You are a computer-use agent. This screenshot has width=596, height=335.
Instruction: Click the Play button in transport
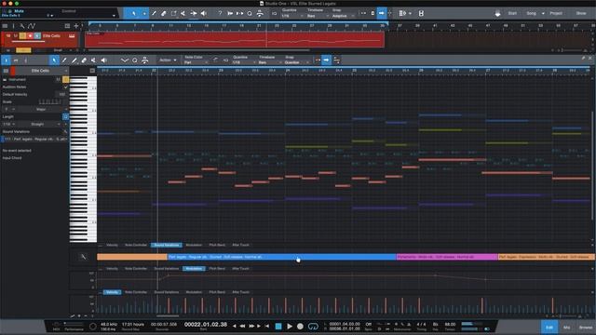pos(290,327)
